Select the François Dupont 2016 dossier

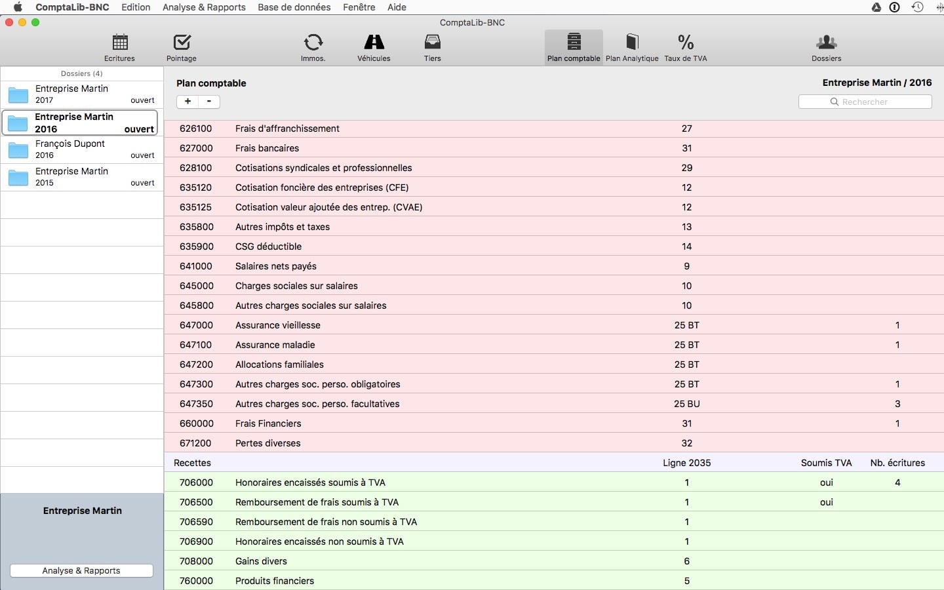[82, 149]
